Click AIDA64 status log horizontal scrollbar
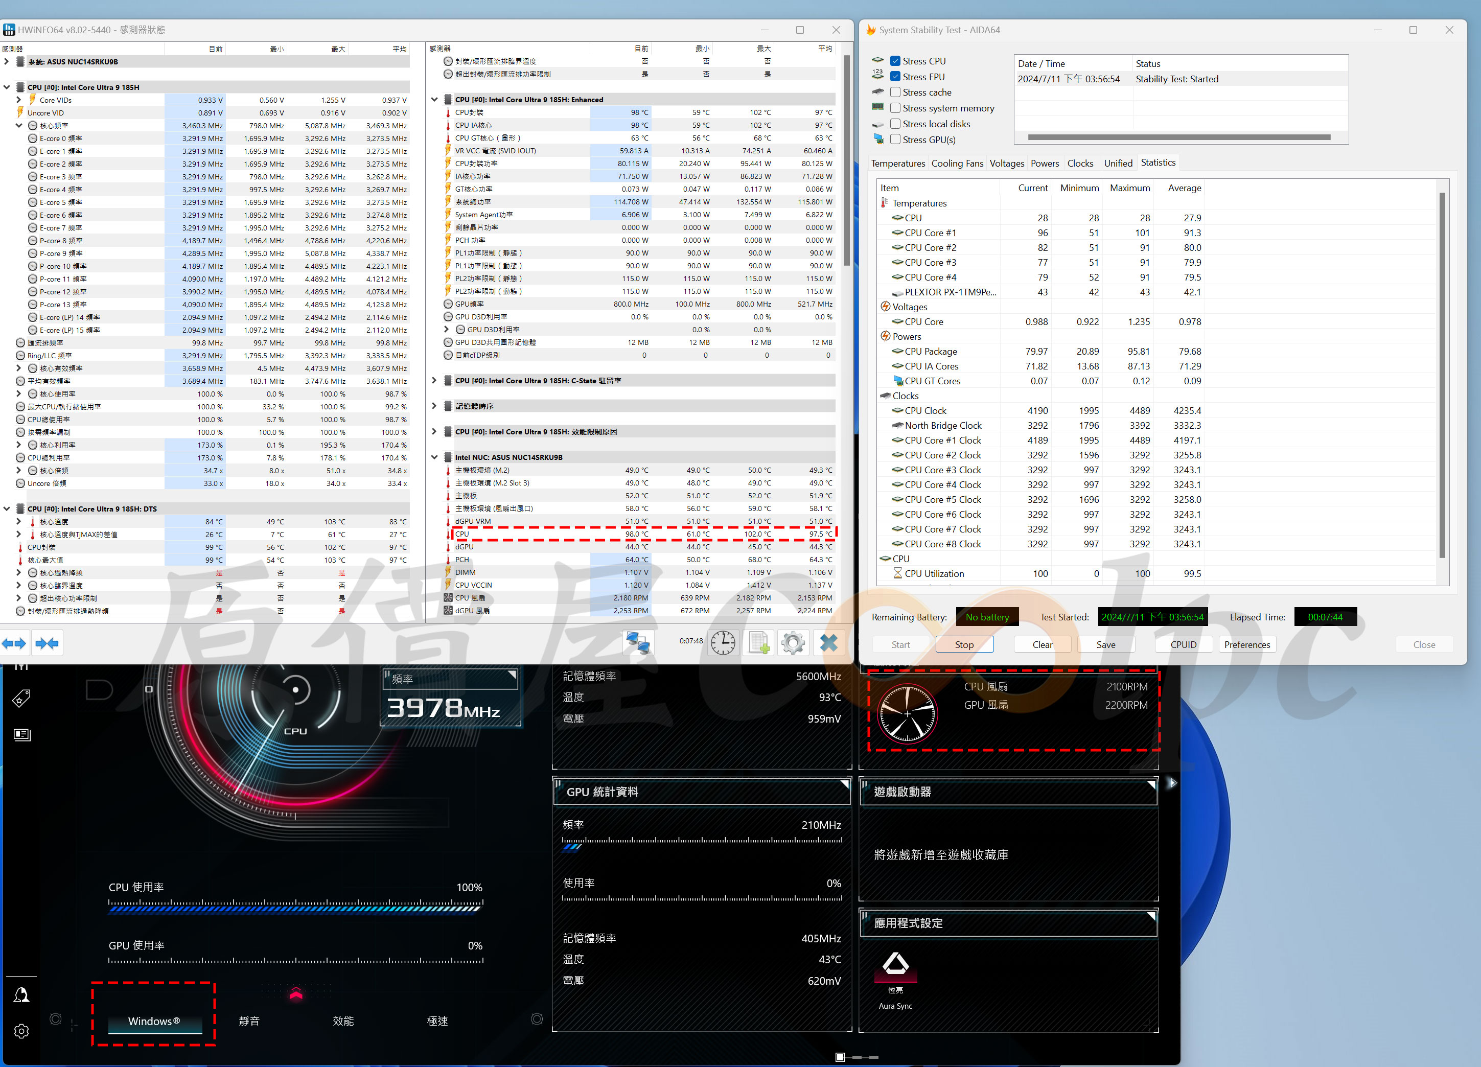 [1178, 137]
